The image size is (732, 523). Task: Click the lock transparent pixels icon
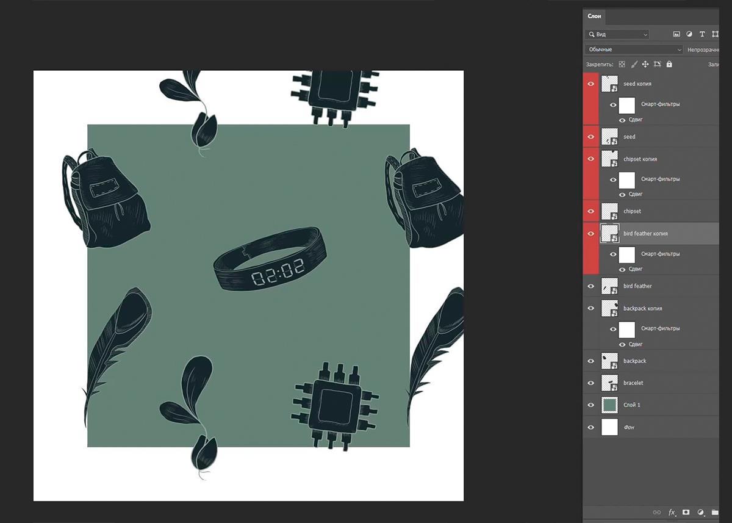[622, 64]
